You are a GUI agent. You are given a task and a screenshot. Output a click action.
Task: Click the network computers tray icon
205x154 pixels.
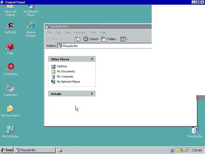pyautogui.click(x=182, y=150)
